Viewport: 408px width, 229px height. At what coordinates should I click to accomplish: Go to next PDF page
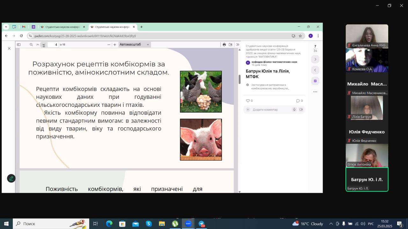[x=44, y=45]
